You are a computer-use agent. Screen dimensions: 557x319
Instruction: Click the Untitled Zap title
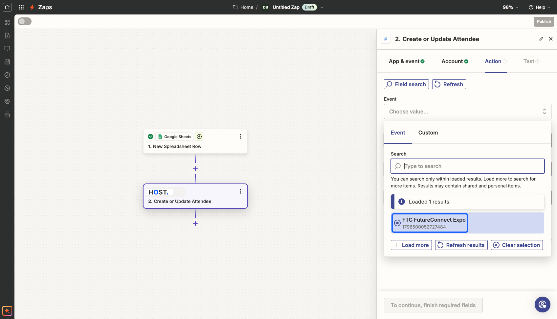pos(286,7)
